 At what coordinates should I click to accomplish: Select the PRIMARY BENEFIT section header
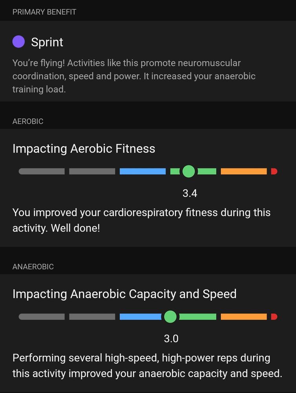(44, 12)
